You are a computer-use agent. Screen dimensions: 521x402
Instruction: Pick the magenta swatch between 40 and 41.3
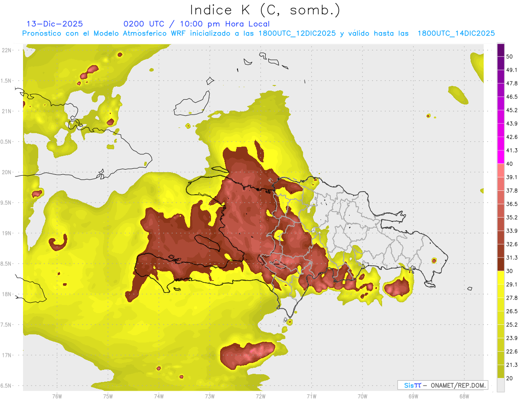501,157
